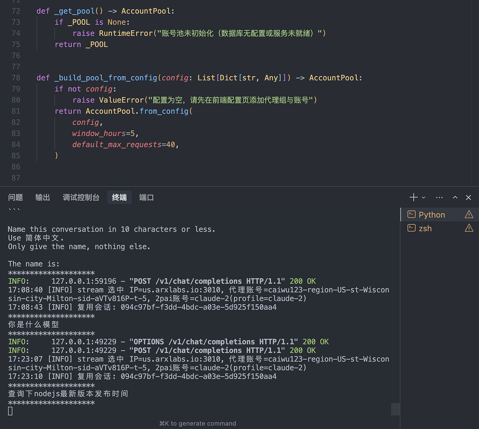Click the 17:23:10 复用会话 log line
This screenshot has width=479, height=429.
click(x=142, y=376)
